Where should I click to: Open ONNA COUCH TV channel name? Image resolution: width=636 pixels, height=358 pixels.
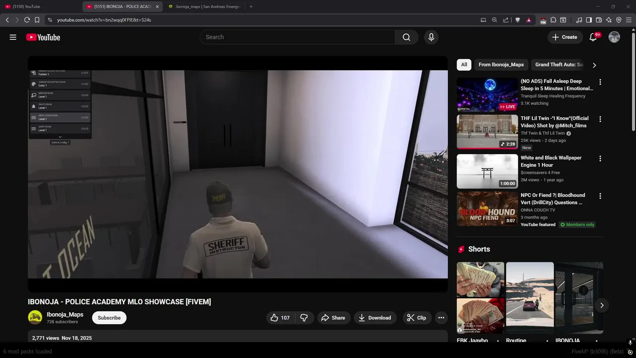(538, 210)
